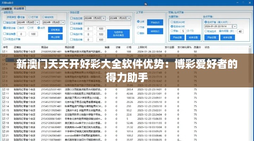Select the 取消定点 radio option
The width and height of the screenshot is (254, 141).
point(205,31)
